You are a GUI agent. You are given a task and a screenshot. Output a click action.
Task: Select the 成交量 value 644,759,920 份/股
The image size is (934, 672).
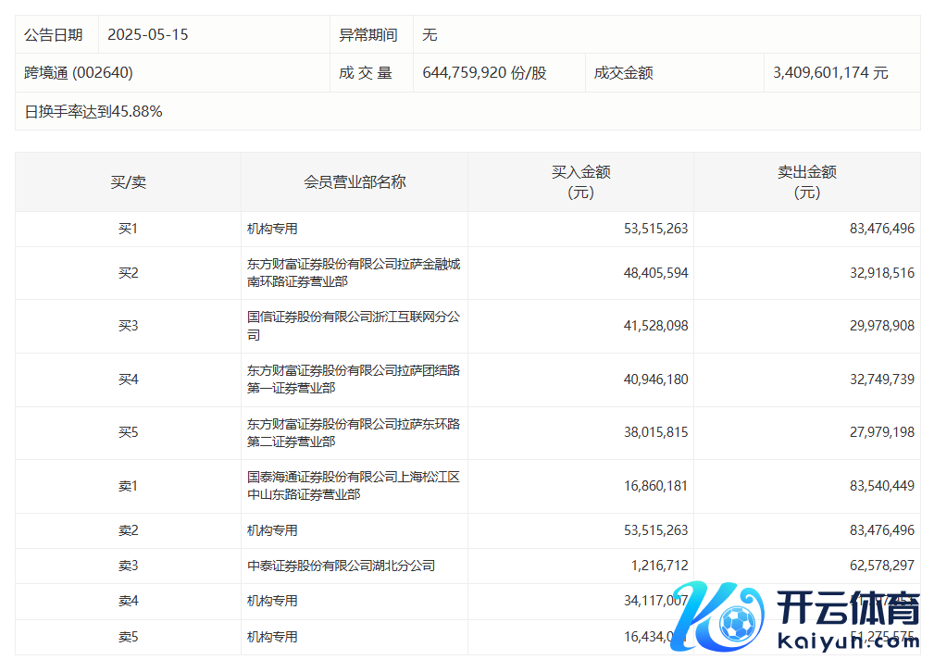pos(484,73)
